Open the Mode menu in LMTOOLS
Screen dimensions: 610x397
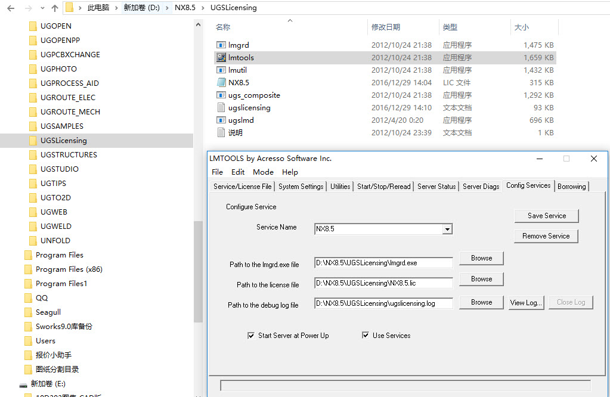263,172
